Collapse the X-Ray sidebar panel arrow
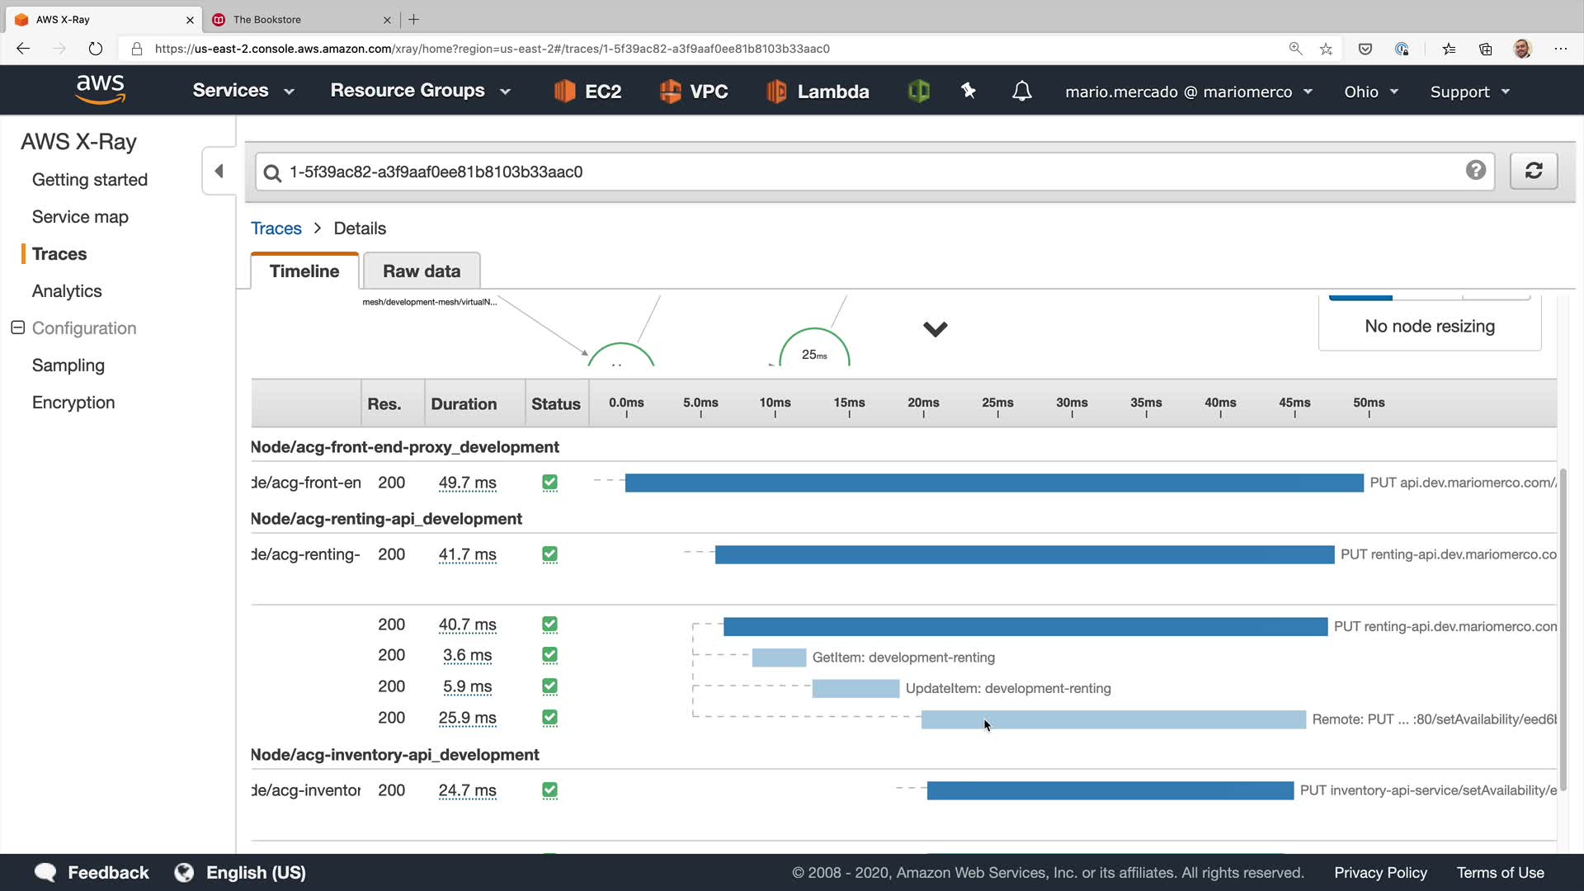1584x891 pixels. [219, 171]
